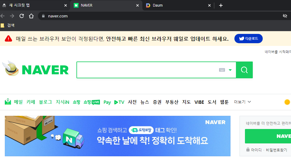Close the Daum tab
This screenshot has height=159, width=291.
point(209,5)
